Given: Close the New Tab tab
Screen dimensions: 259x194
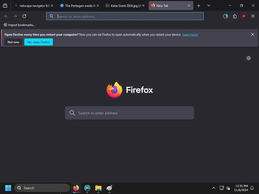Looking at the screenshot, I should (x=189, y=6).
